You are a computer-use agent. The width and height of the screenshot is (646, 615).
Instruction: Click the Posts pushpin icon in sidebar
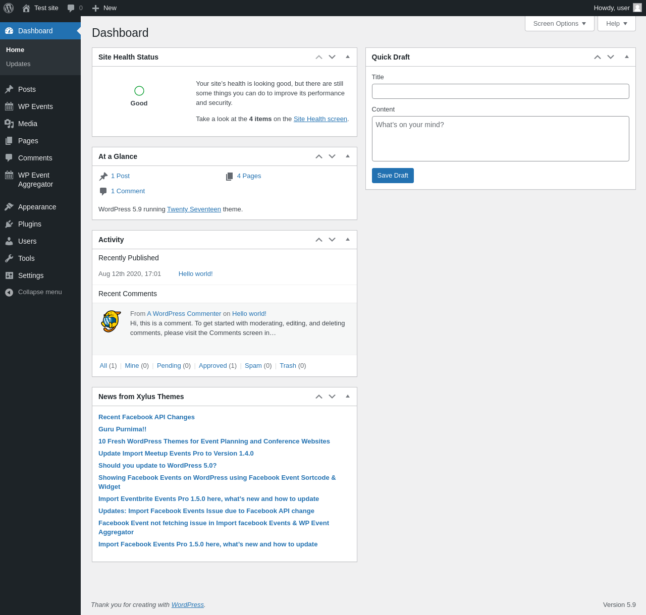(x=9, y=89)
